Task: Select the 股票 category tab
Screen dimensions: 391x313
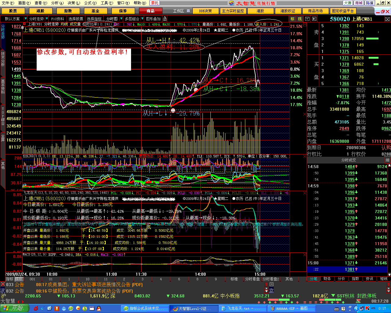Action: [x=13, y=11]
